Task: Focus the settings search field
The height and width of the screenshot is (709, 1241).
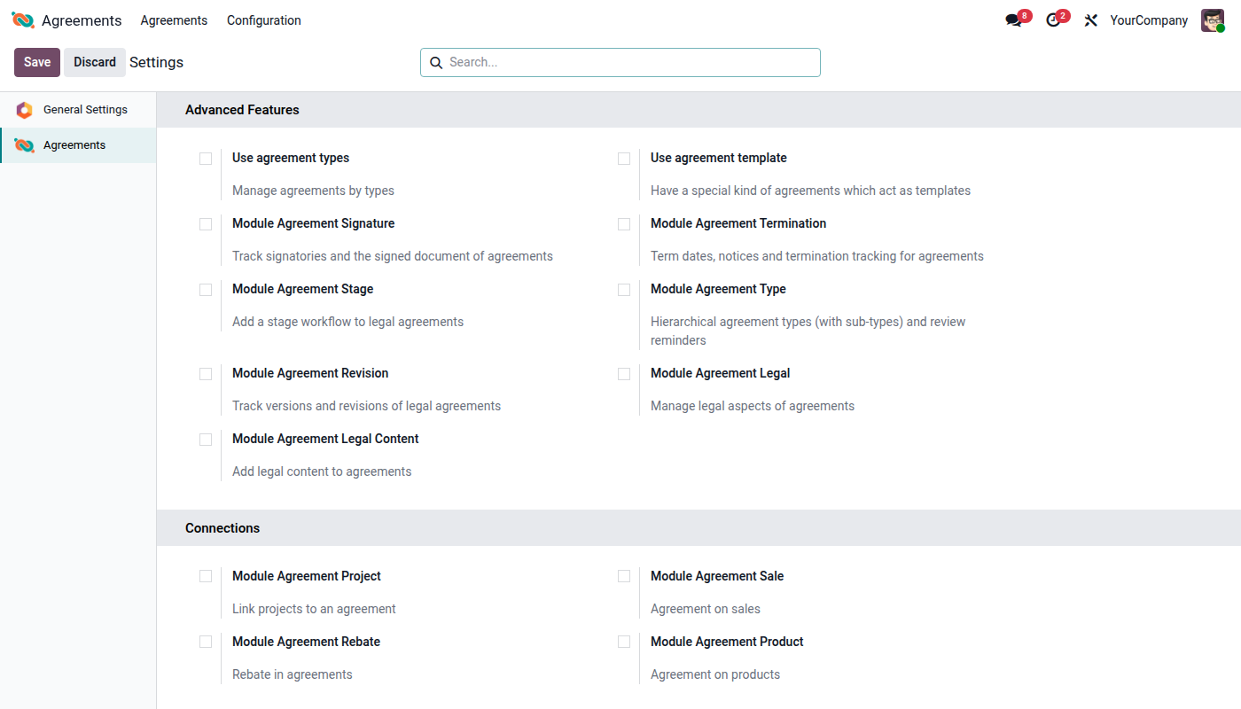Action: tap(620, 62)
